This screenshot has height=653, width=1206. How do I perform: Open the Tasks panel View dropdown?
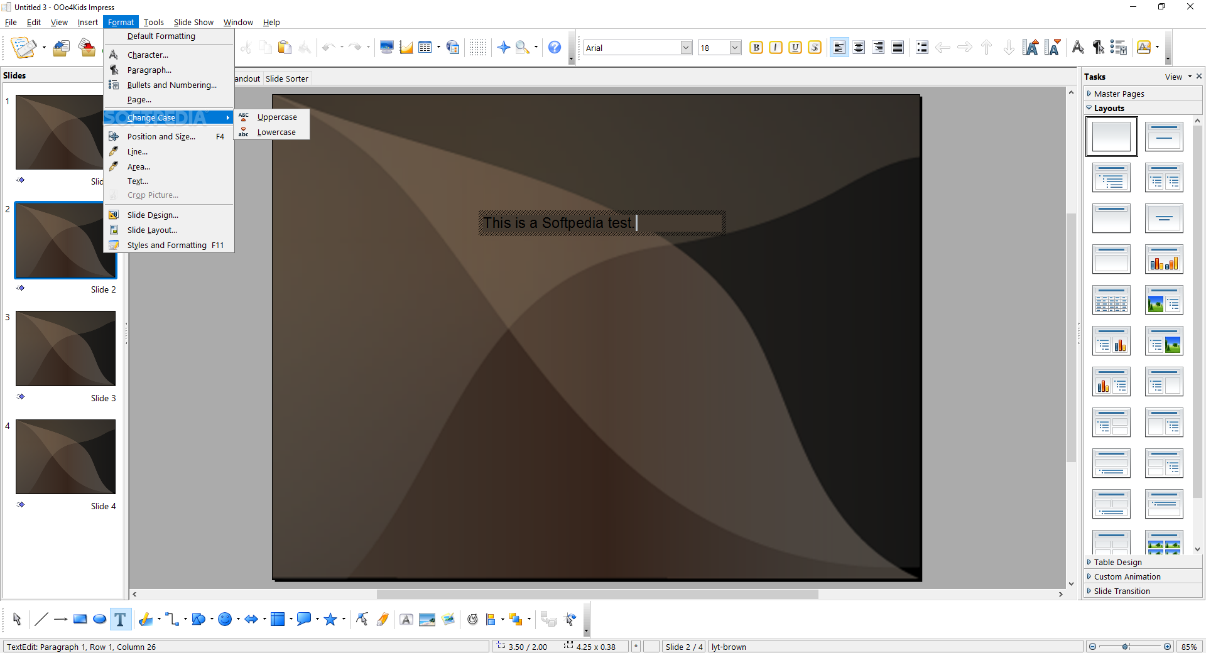(x=1178, y=77)
